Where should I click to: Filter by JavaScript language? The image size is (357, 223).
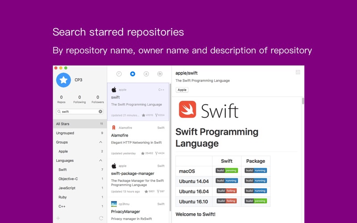tap(80, 188)
